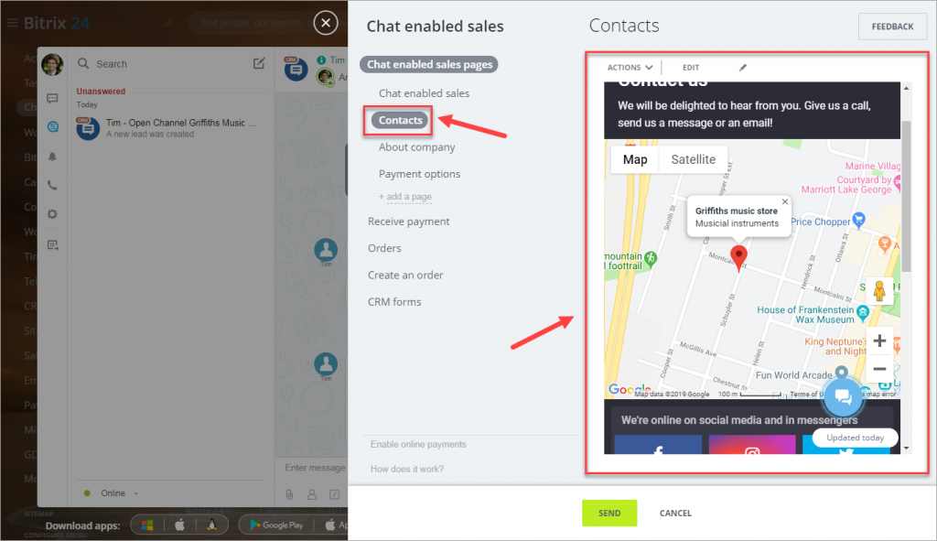Select the Contacts page item
The image size is (937, 541).
(x=400, y=120)
